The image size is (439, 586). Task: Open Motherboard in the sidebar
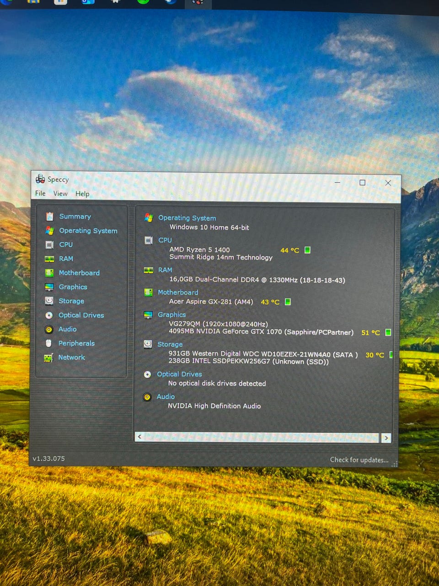(79, 273)
